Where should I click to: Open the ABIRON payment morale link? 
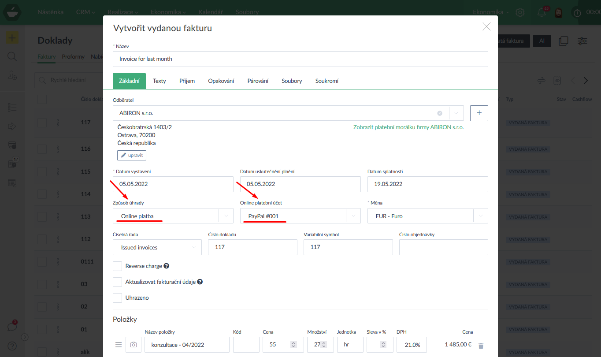(x=408, y=127)
